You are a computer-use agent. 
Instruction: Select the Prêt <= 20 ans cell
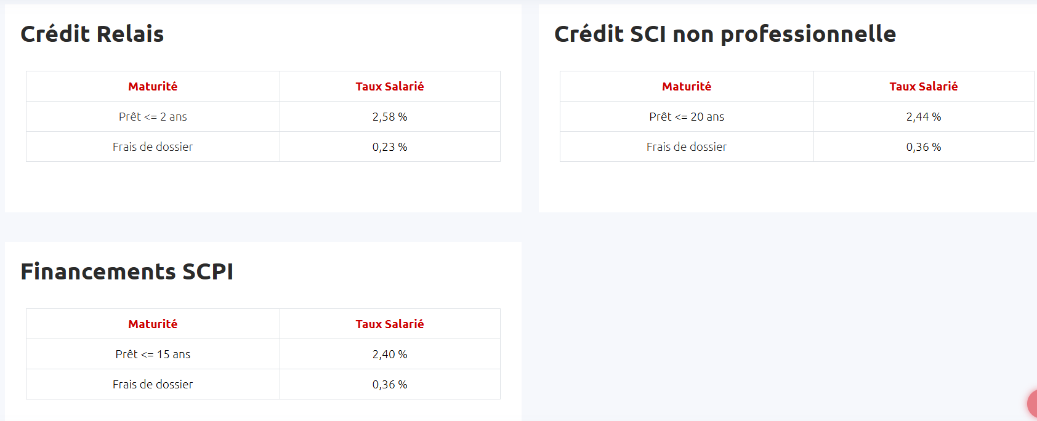[x=687, y=117]
